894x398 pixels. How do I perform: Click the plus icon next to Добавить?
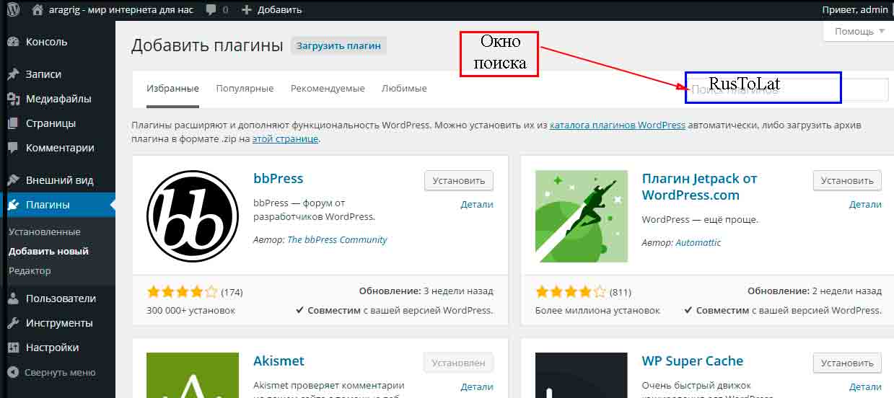point(247,10)
